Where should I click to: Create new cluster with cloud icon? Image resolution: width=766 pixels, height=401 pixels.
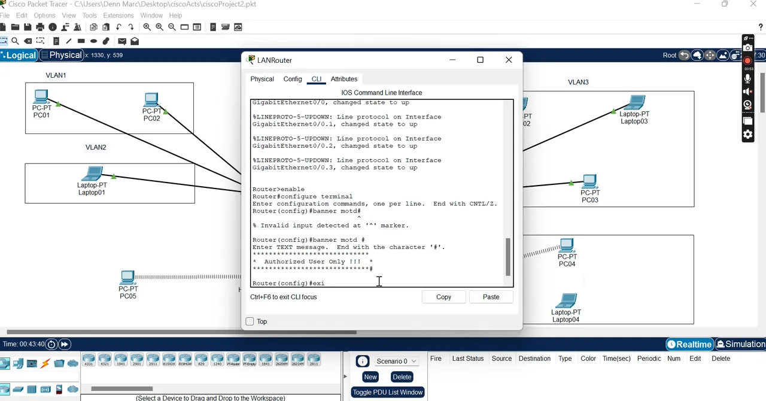pos(697,55)
